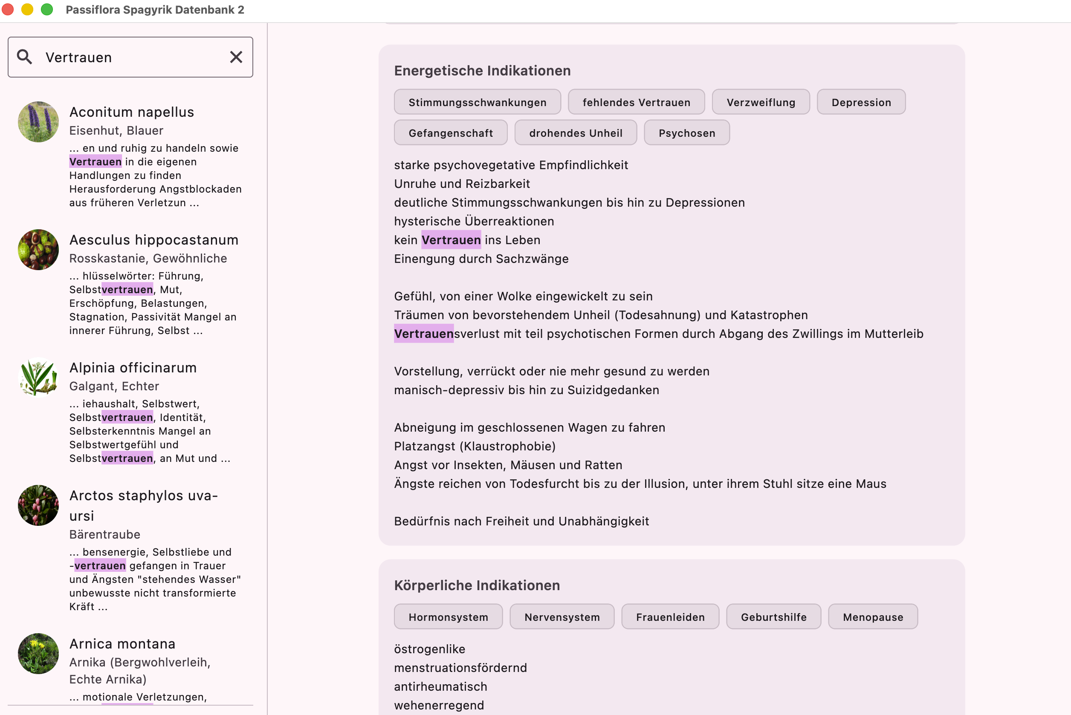Open the Arnica montana flower thumbnail
Viewport: 1071px width, 715px height.
coord(38,654)
